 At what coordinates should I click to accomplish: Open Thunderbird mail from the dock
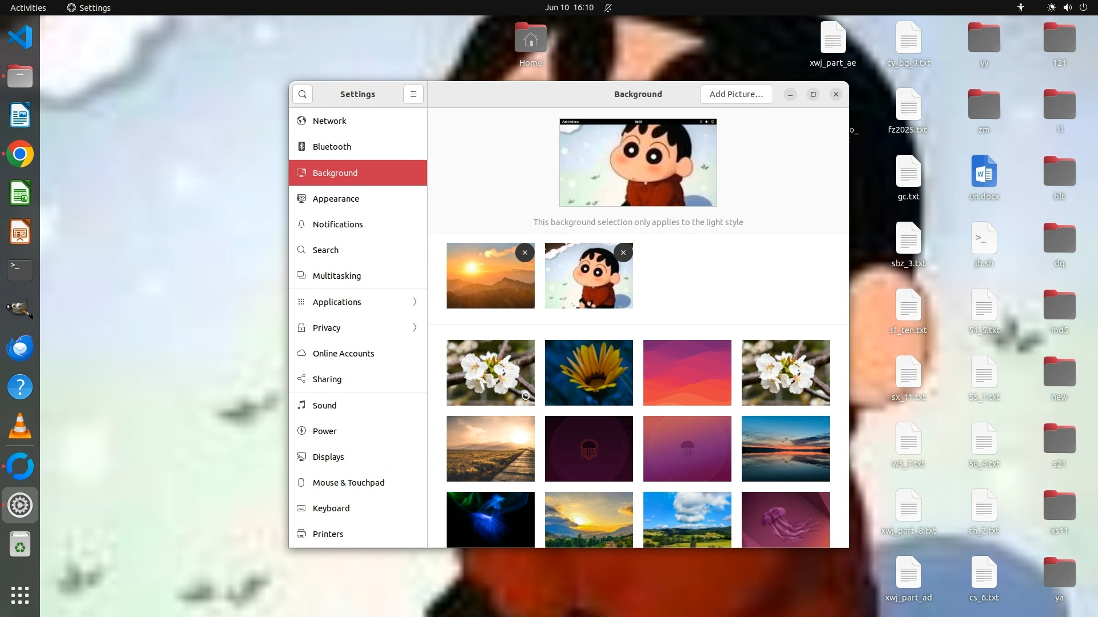point(20,348)
